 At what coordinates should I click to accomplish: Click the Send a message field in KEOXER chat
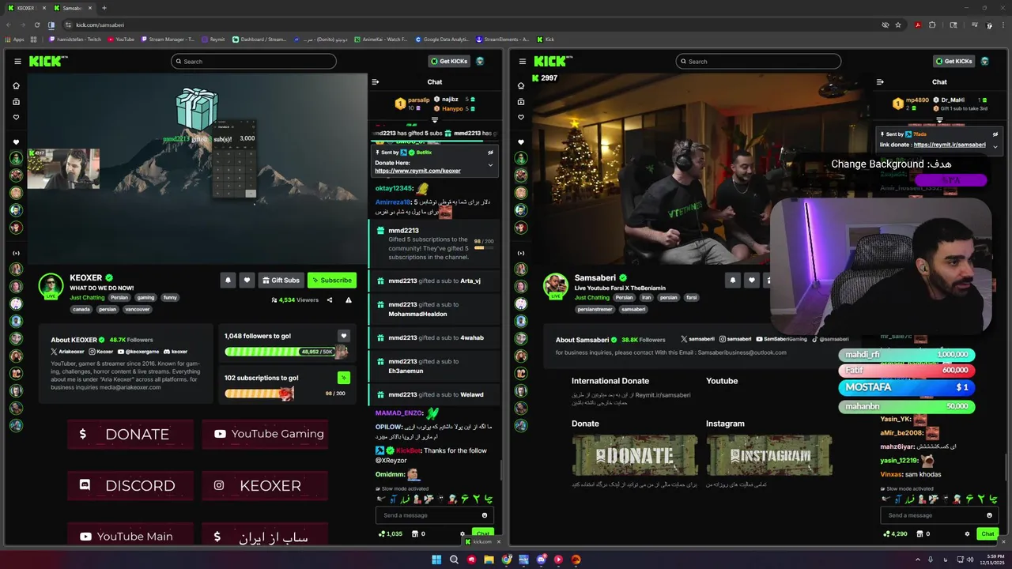click(433, 515)
